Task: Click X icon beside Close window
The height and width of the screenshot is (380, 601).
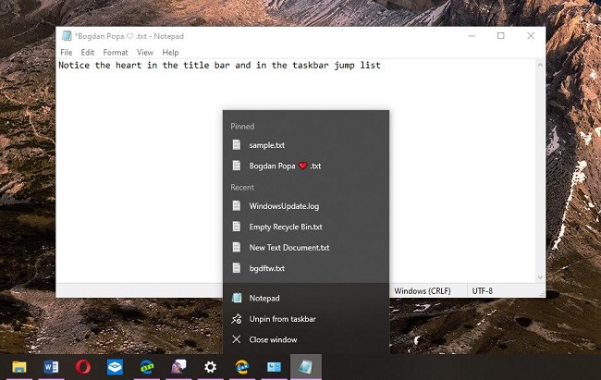Action: [237, 339]
